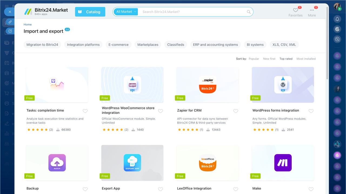
Task: Favorite WordPress WooCommerce store integration
Action: tap(160, 111)
